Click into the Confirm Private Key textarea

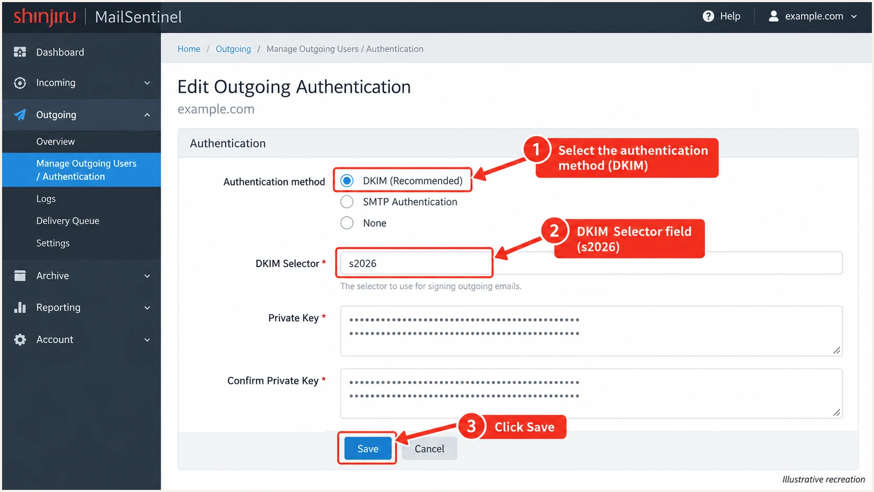pyautogui.click(x=591, y=394)
